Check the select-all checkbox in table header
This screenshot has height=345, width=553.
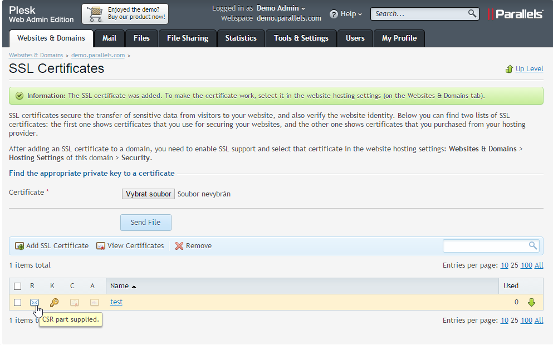click(x=18, y=286)
